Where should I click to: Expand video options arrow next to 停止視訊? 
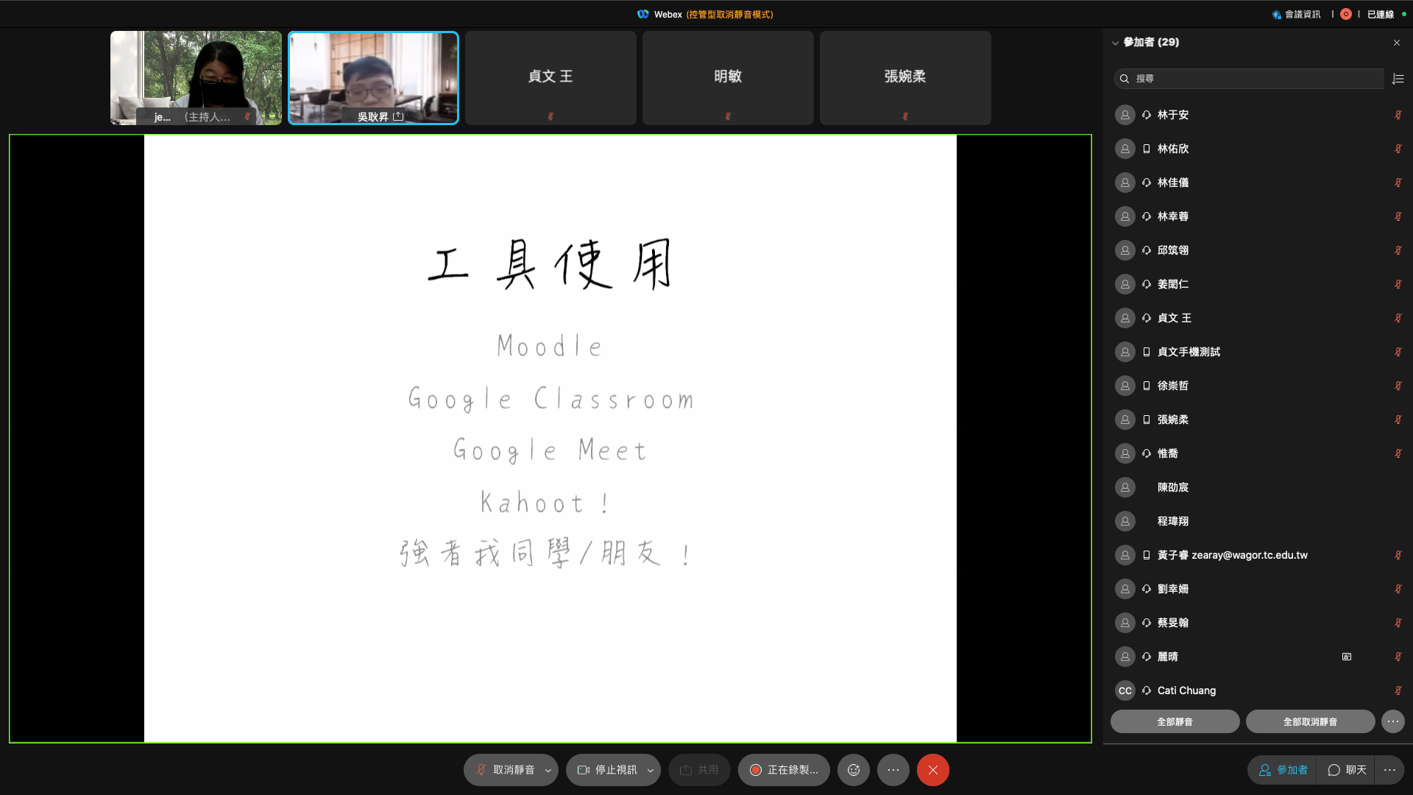pos(651,771)
